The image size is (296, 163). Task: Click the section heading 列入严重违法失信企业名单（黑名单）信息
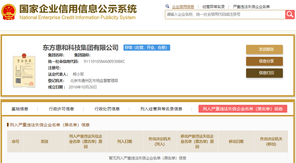(x=50, y=125)
